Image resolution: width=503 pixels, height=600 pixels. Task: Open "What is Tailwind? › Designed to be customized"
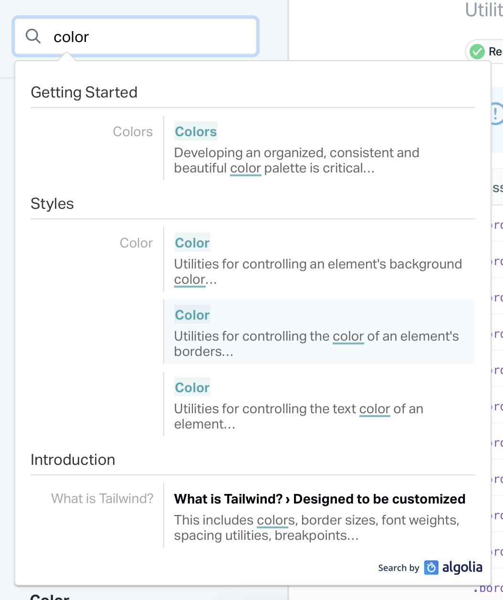tap(319, 499)
